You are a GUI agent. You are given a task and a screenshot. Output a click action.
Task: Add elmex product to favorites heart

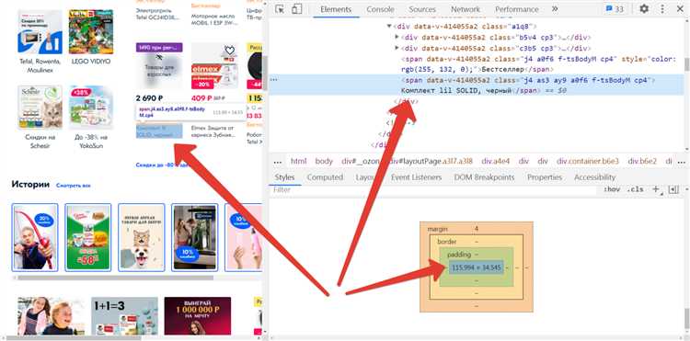point(230,50)
